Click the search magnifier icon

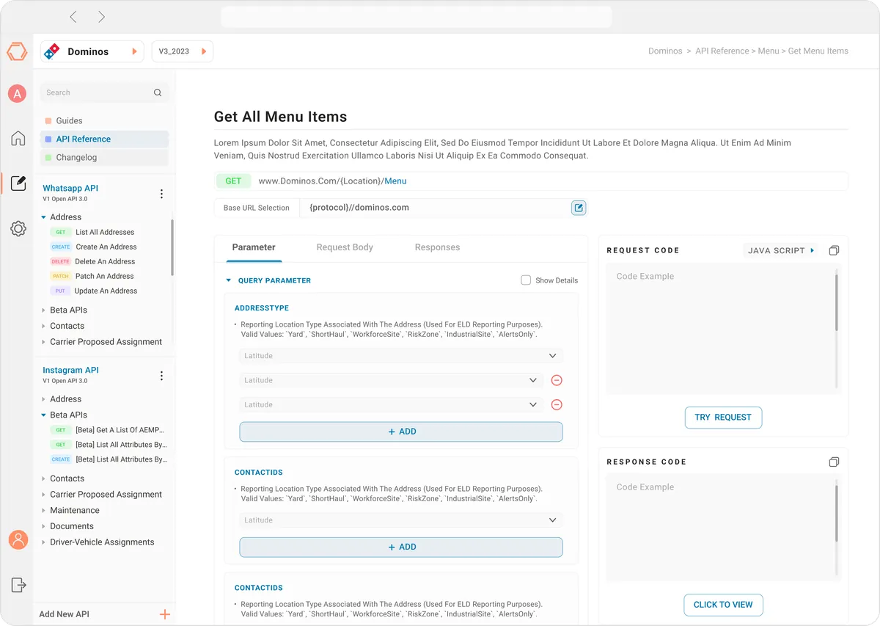pyautogui.click(x=158, y=92)
